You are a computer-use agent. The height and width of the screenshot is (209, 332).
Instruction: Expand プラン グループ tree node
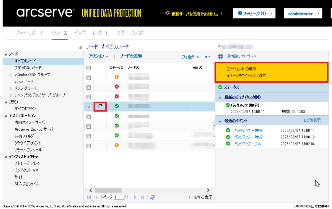point(11,88)
